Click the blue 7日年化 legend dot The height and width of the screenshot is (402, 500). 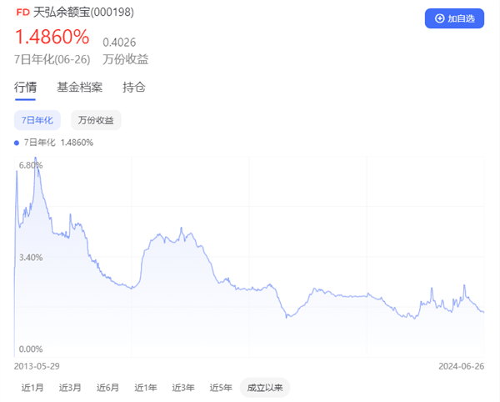coord(17,143)
